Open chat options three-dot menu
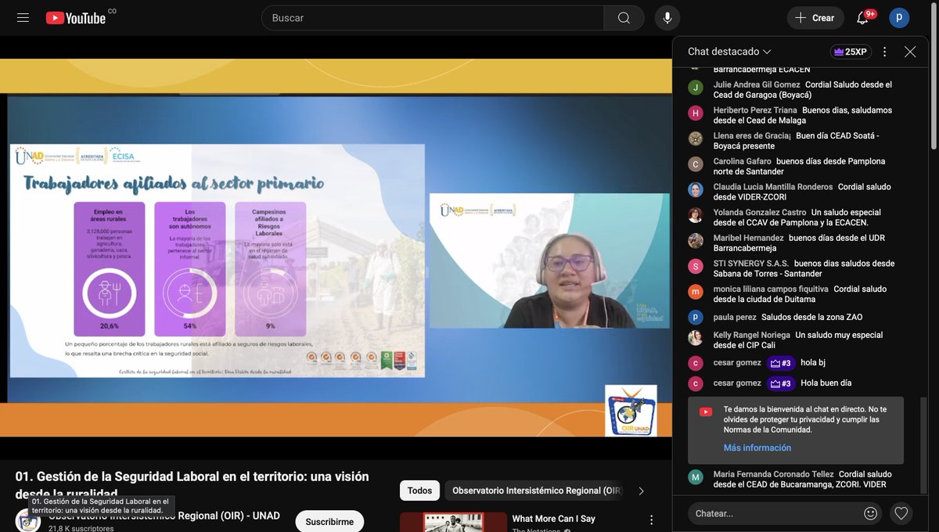This screenshot has height=532, width=939. coord(885,52)
